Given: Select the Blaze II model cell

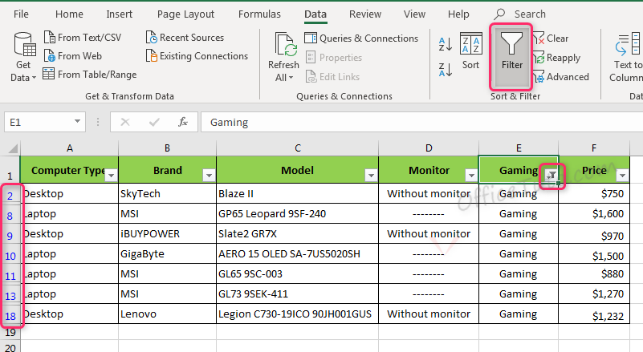Looking at the screenshot, I should click(297, 193).
